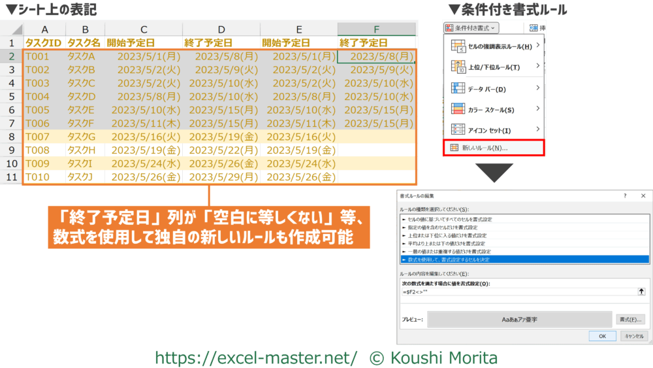This screenshot has width=653, height=368.
Task: Click the 上位/下位ルール icon
Action: (x=457, y=67)
